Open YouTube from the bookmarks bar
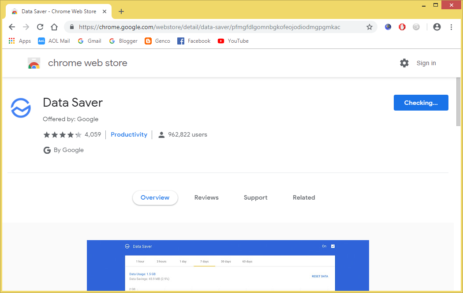Screen dimensions: 463x293 tap(233, 41)
